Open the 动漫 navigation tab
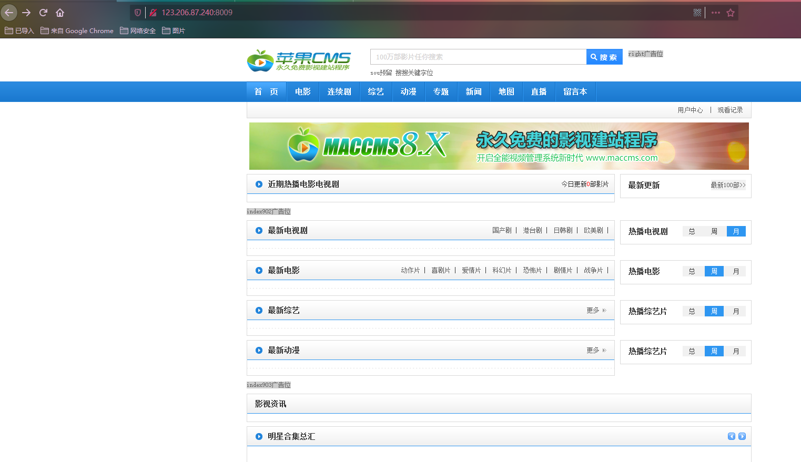Image resolution: width=801 pixels, height=462 pixels. coord(409,91)
